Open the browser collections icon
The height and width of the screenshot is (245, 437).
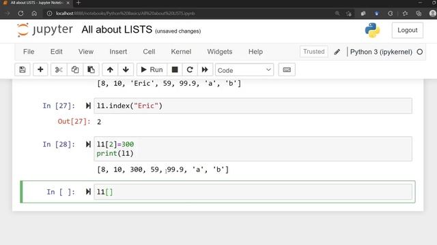[419, 14]
